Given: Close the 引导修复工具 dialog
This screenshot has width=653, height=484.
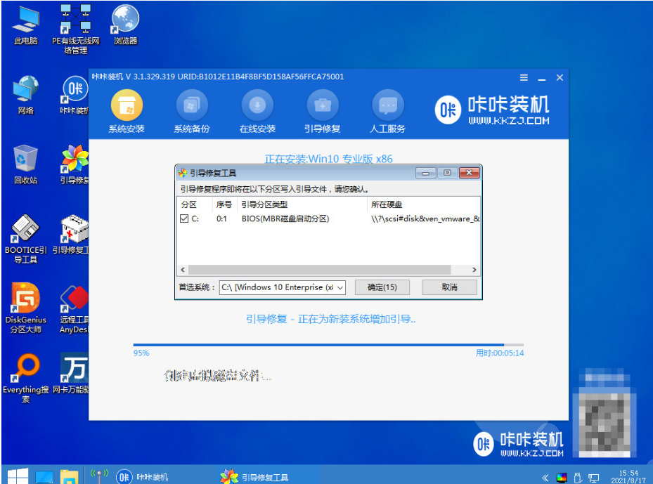Looking at the screenshot, I should 470,173.
